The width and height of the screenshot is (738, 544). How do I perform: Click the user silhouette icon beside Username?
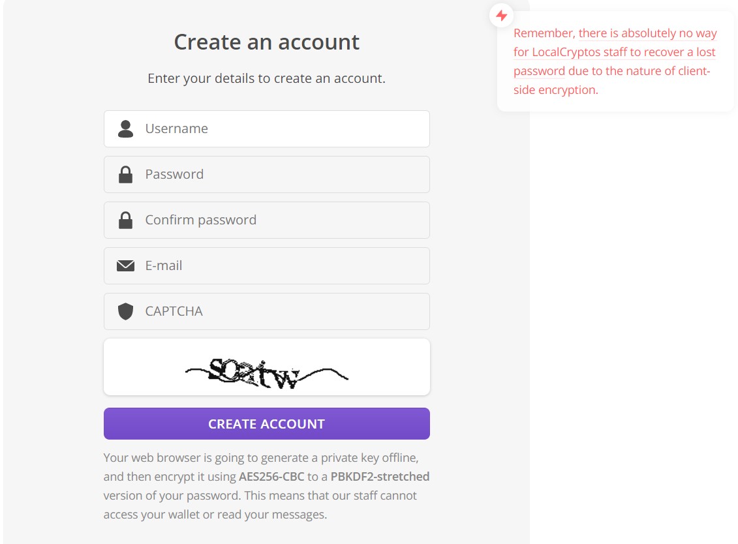click(125, 129)
